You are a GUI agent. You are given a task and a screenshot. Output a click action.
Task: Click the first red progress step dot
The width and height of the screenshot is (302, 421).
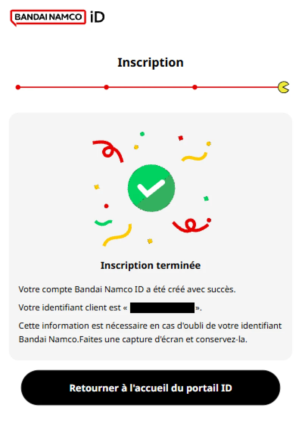[18, 87]
